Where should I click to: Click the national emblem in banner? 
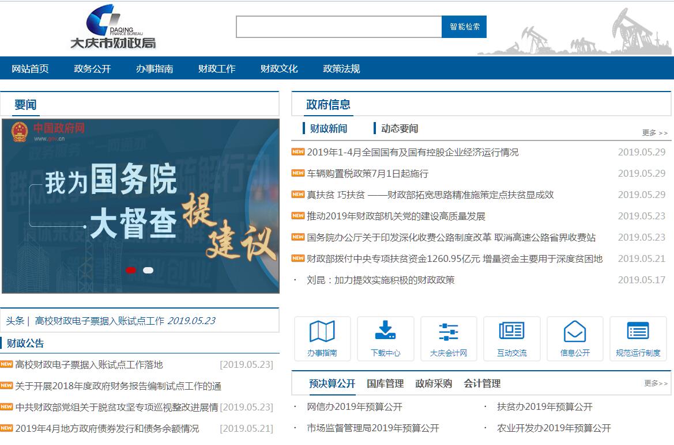point(20,132)
